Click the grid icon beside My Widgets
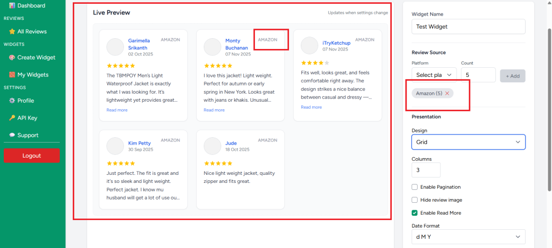 click(x=12, y=75)
